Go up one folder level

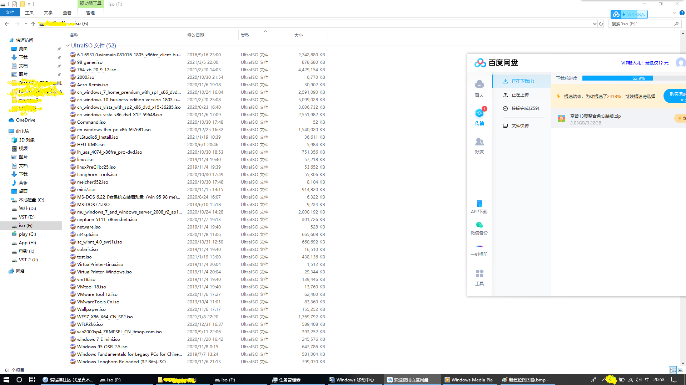click(x=33, y=24)
